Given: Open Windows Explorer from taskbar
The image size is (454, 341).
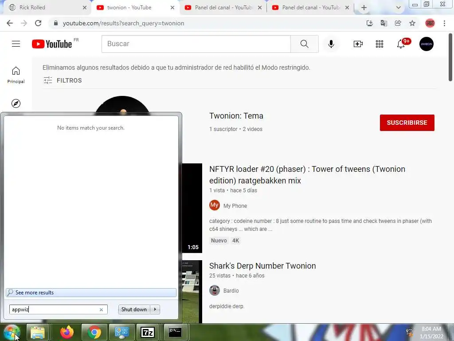Looking at the screenshot, I should pyautogui.click(x=38, y=332).
